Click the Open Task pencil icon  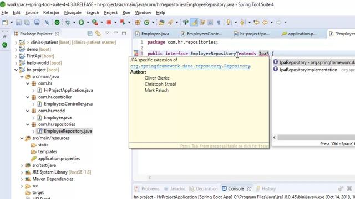point(170,22)
